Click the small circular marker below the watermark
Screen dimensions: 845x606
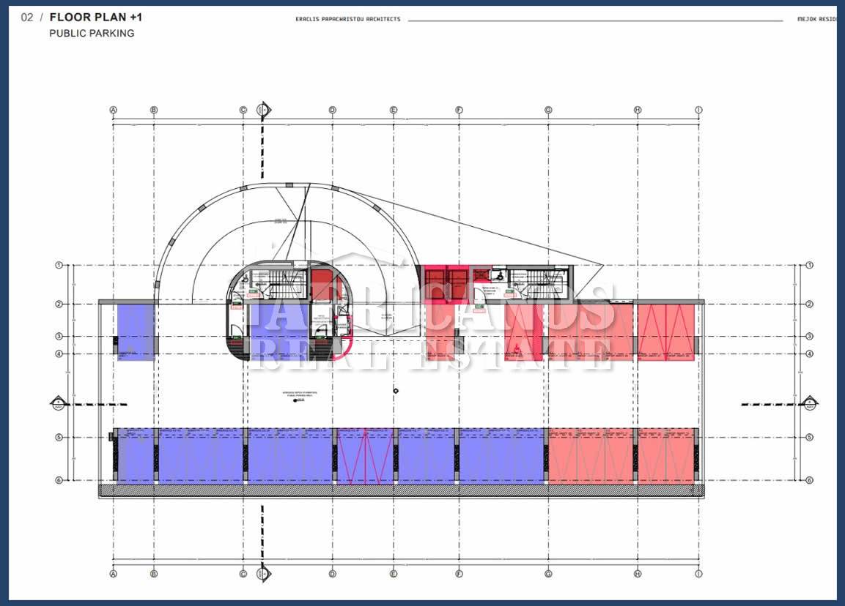[396, 391]
